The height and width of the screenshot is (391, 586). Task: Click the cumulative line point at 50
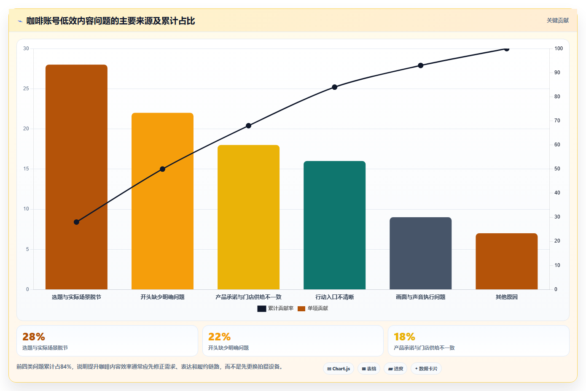coord(162,169)
